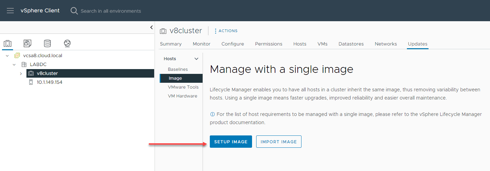This screenshot has height=171, width=490.
Task: Open the Storage inventory view
Action: (x=47, y=43)
